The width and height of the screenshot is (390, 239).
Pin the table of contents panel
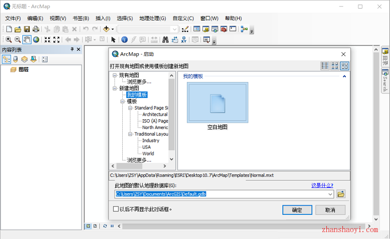click(x=72, y=49)
